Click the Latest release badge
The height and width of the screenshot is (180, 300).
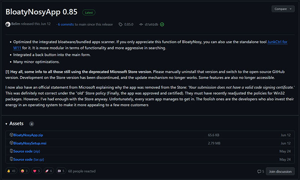click(x=89, y=13)
